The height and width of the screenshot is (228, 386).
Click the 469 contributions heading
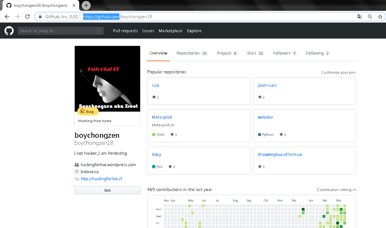tap(179, 190)
